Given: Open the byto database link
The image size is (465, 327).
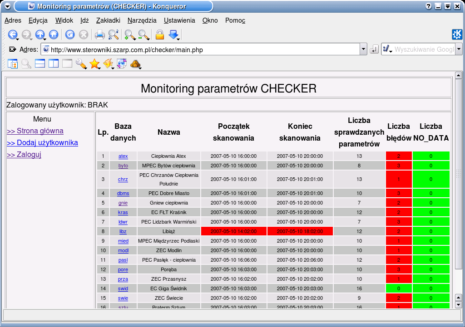Looking at the screenshot, I should [x=123, y=166].
